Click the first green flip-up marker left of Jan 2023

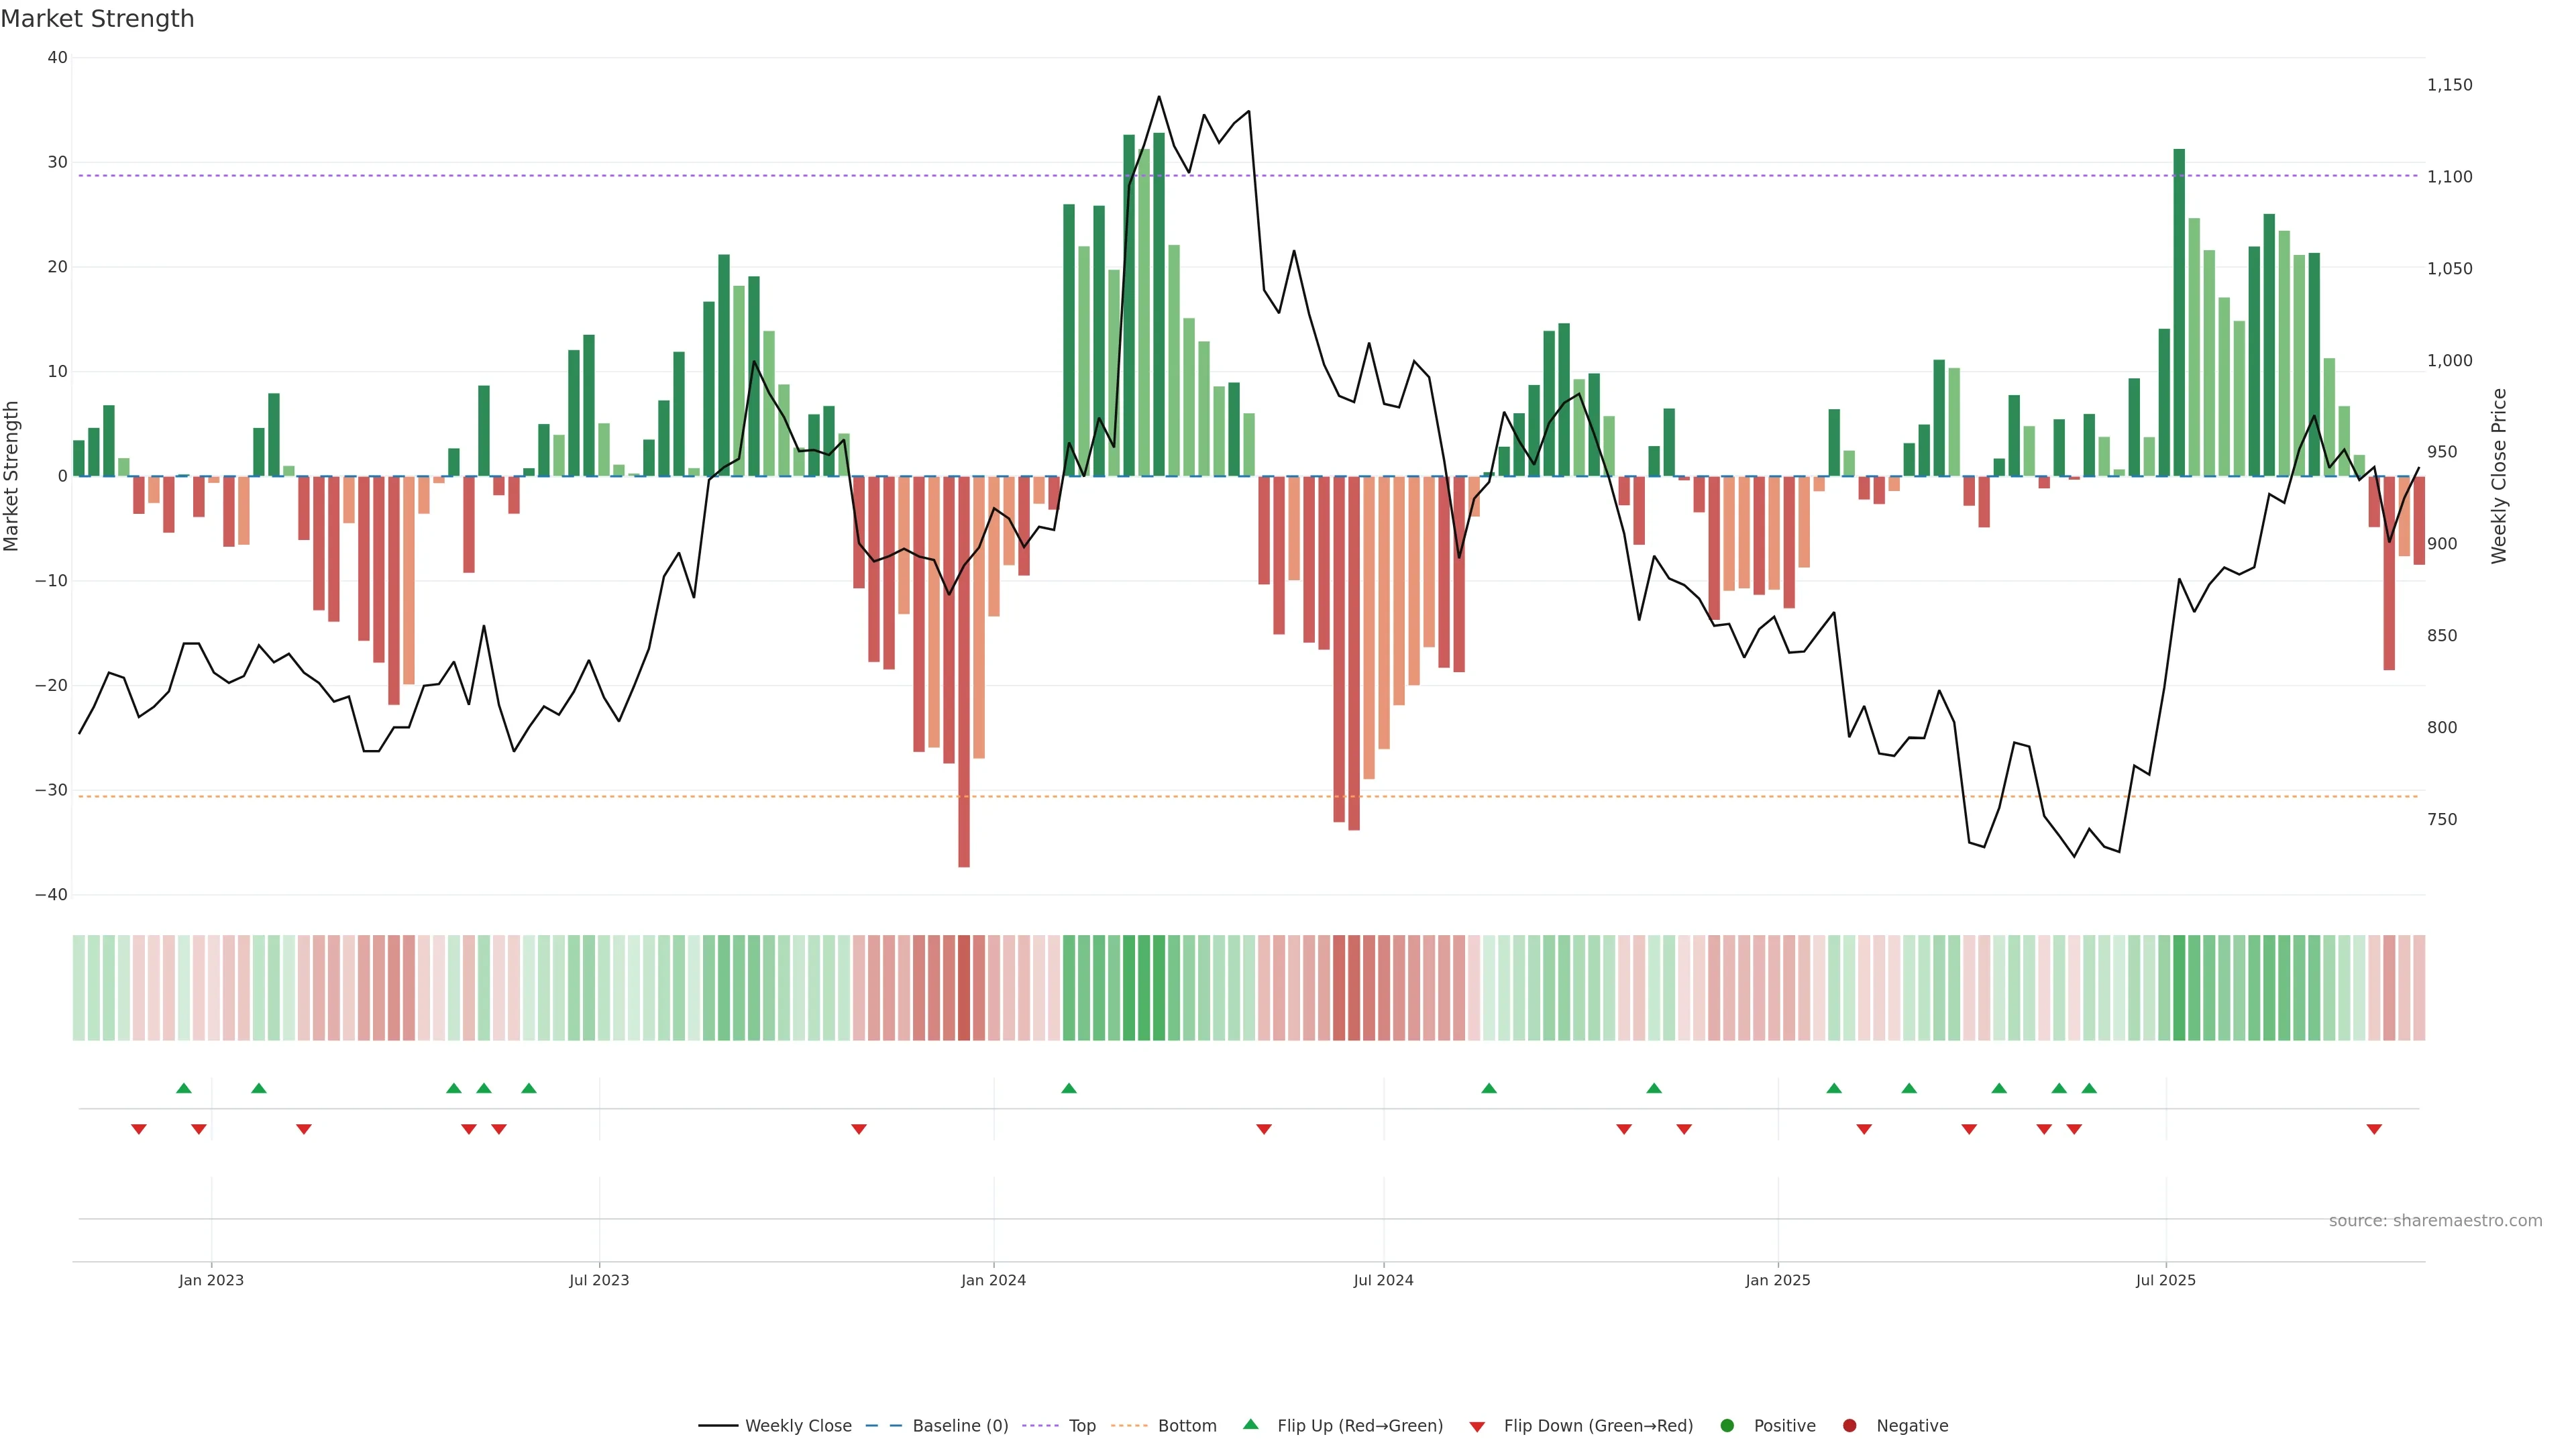pyautogui.click(x=184, y=1088)
